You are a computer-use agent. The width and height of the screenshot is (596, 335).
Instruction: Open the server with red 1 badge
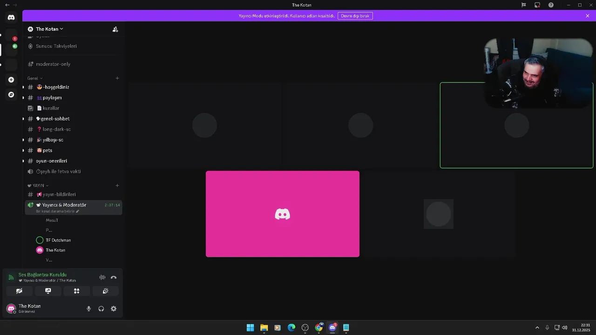click(11, 35)
